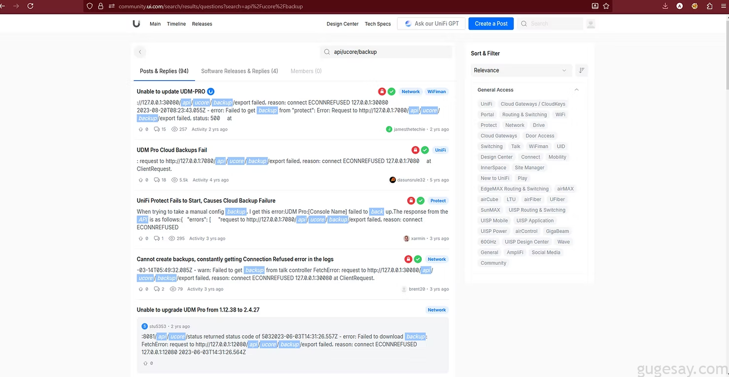729x377 pixels.
Task: Click the Create a Post button
Action: coord(491,24)
